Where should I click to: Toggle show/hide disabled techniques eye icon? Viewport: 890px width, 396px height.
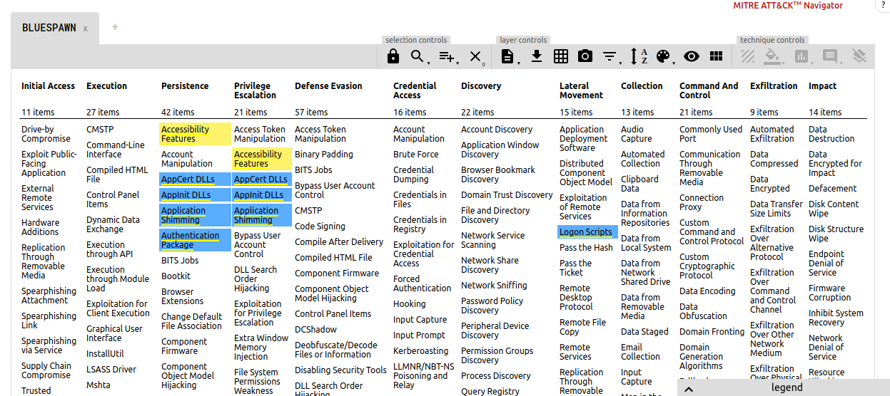(691, 57)
